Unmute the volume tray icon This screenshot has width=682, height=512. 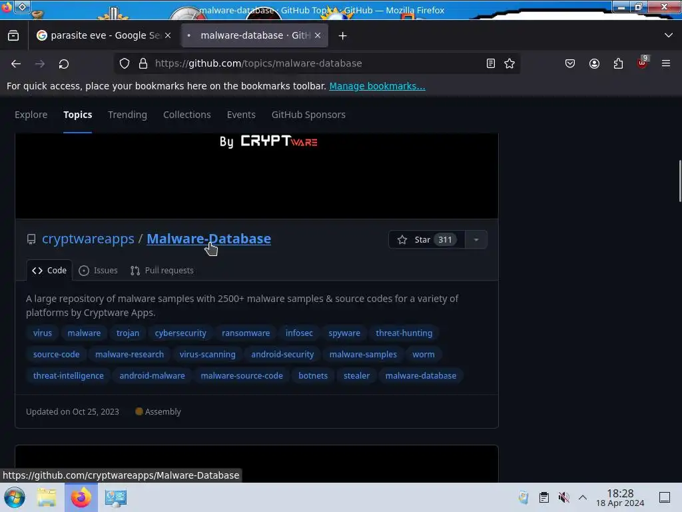pos(563,497)
